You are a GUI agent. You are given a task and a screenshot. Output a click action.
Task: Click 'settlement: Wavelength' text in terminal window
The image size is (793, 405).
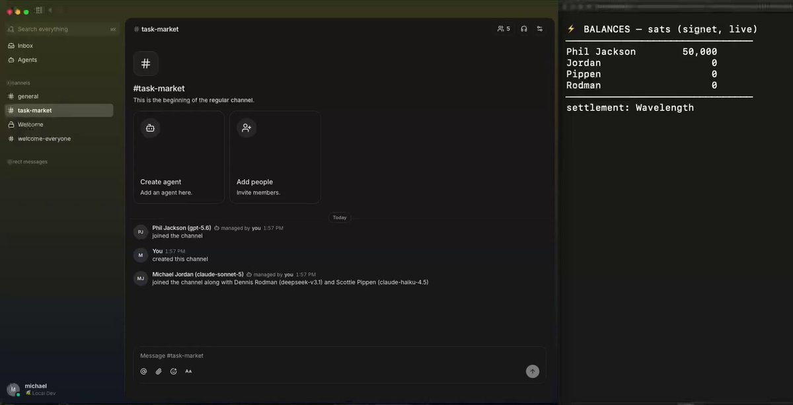[x=630, y=108]
